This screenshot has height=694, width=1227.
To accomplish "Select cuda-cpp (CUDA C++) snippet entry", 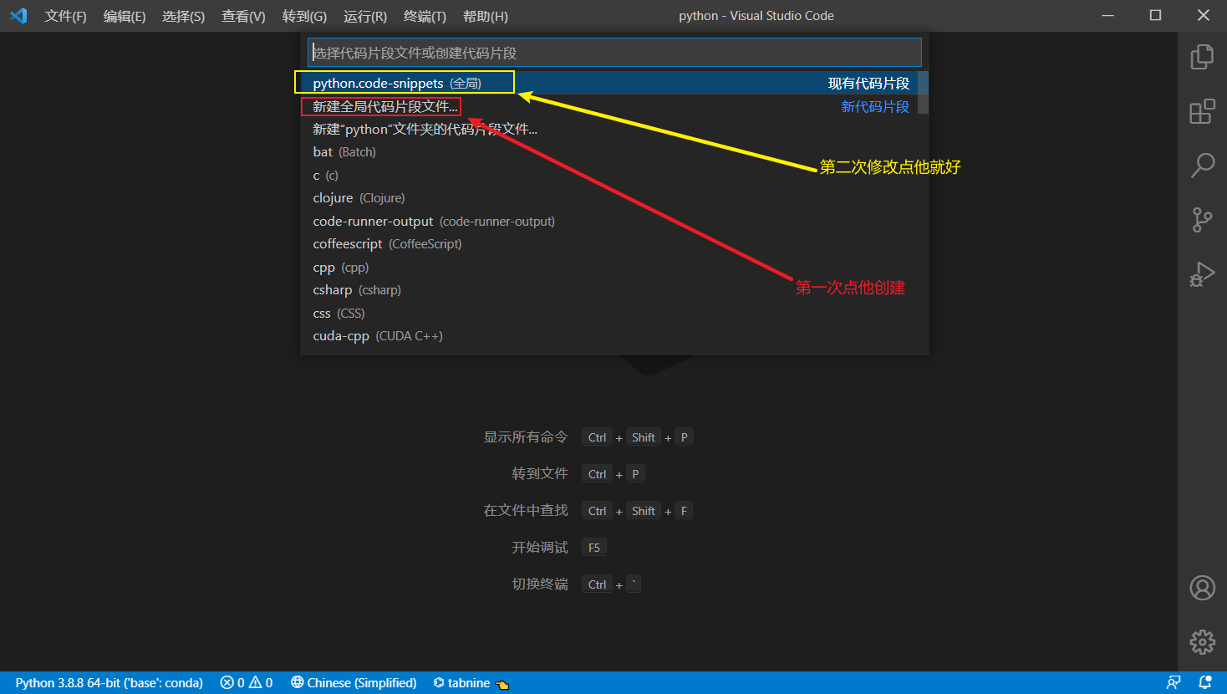I will coord(608,336).
